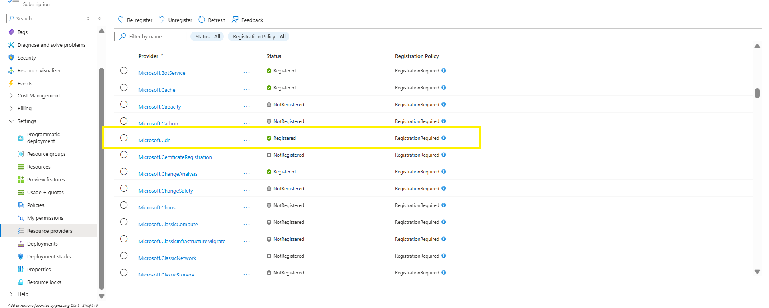Screen dimensions: 769x308
Task: Sort by the Provider column header
Action: [151, 56]
